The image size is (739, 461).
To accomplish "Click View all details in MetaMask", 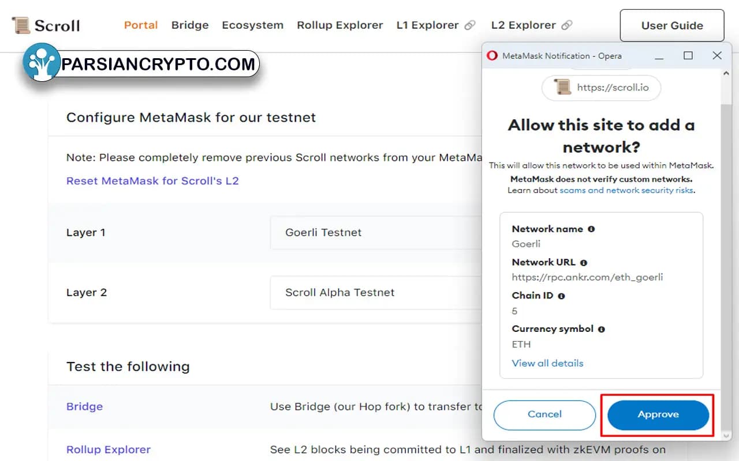I will tap(547, 363).
